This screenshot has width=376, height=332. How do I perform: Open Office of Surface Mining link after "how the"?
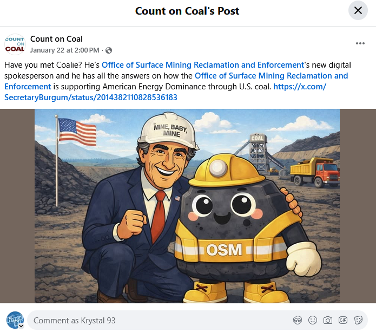pyautogui.click(x=176, y=81)
